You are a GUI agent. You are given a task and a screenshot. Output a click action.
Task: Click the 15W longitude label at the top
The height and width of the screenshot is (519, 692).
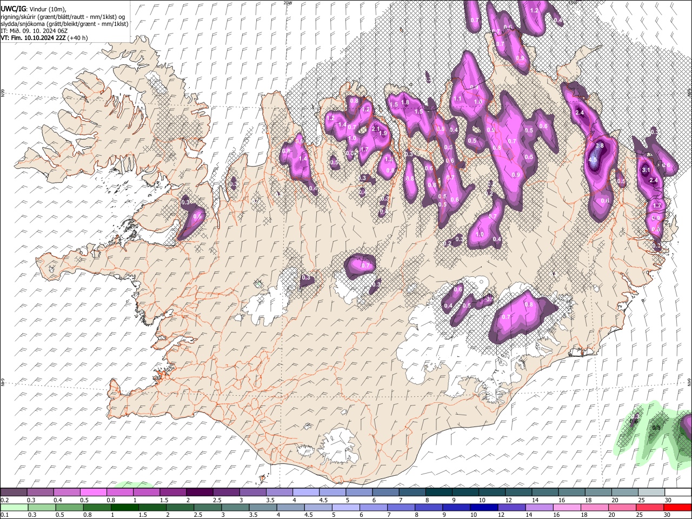pyautogui.click(x=573, y=3)
